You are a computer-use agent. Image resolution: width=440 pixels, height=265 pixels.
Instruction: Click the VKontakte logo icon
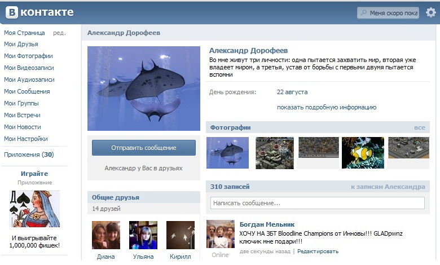click(12, 12)
